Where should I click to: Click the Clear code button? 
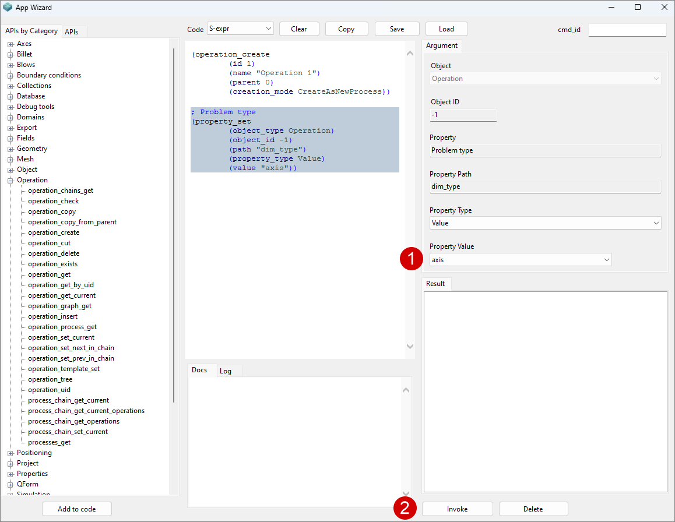299,29
